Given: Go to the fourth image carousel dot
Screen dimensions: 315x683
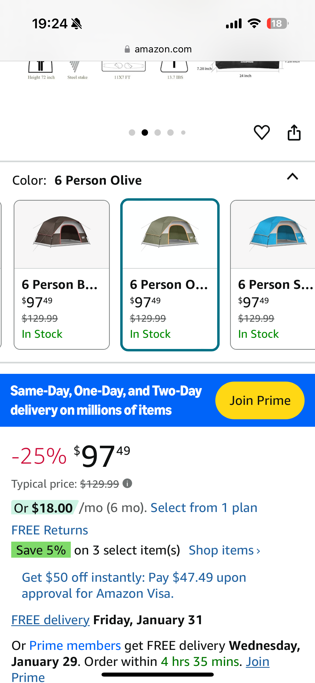Looking at the screenshot, I should (x=170, y=133).
